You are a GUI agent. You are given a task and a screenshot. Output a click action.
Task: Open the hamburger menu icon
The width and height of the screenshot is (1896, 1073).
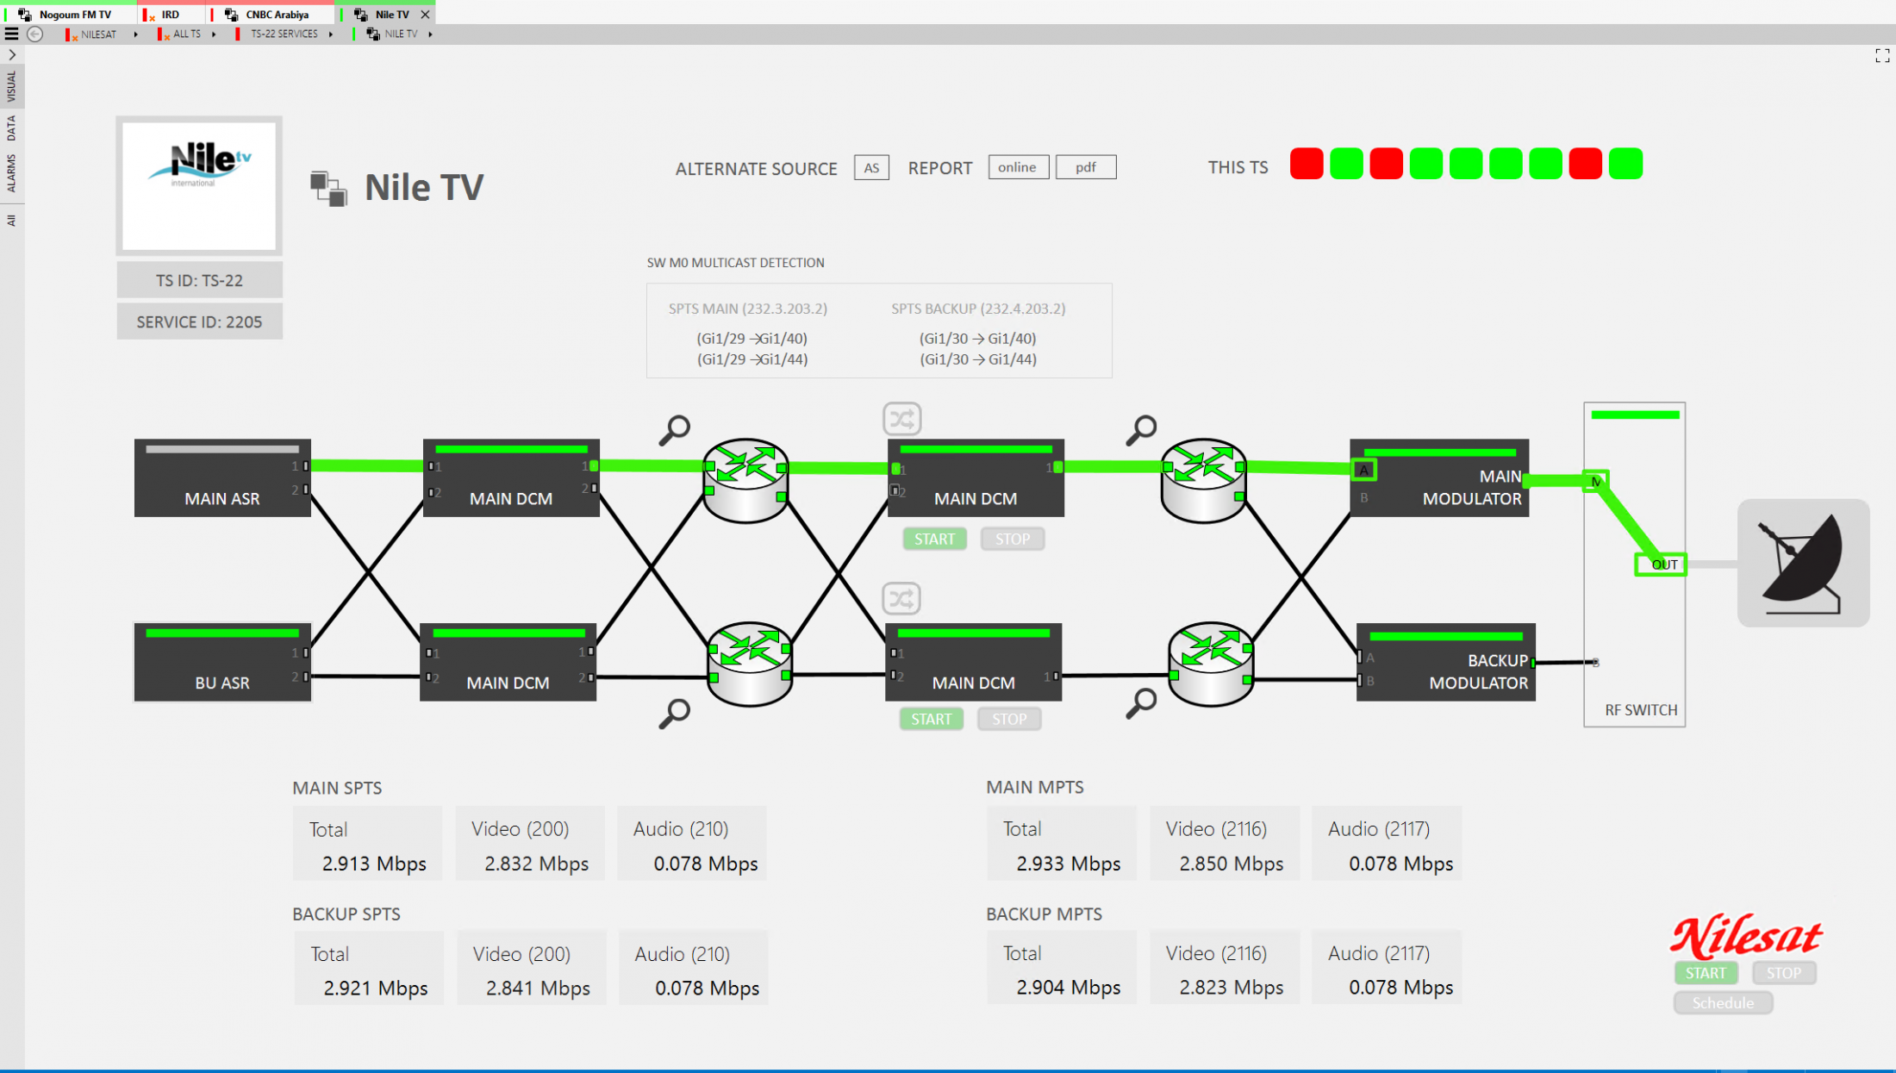(x=11, y=34)
